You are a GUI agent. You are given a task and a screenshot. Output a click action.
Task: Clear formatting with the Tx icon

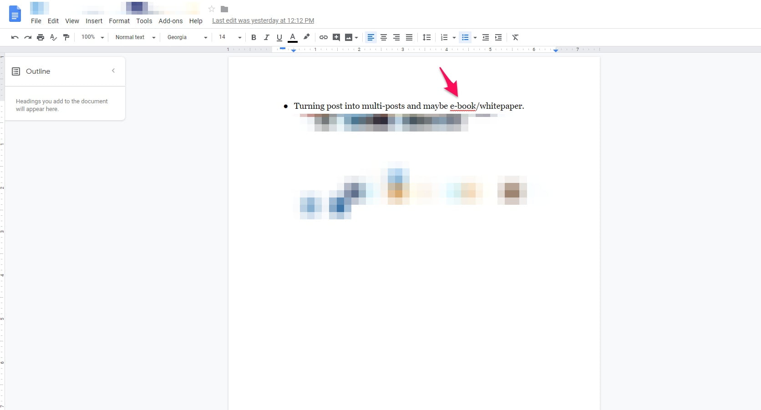point(515,37)
